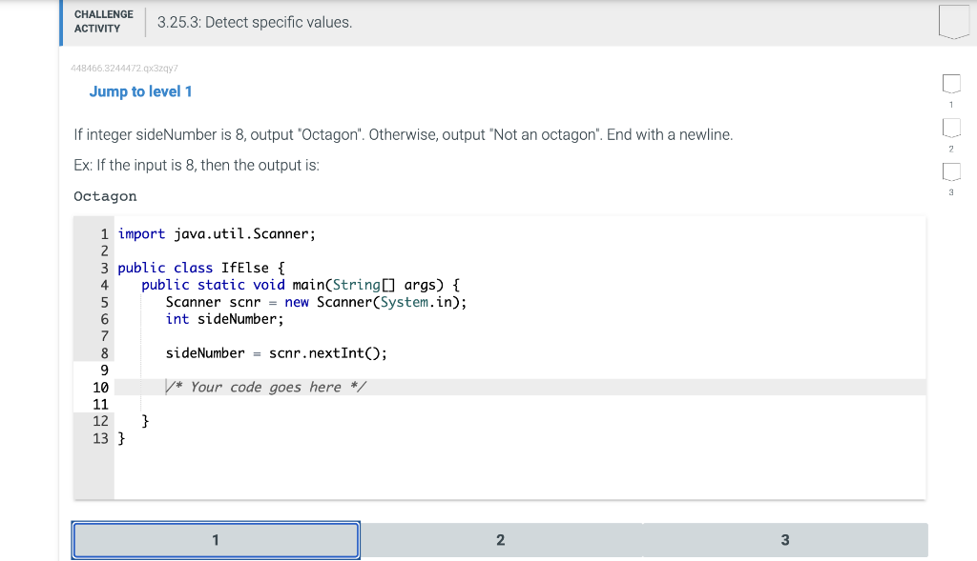
Task: Click line number 10 in the code gutter
Action: coord(99,387)
